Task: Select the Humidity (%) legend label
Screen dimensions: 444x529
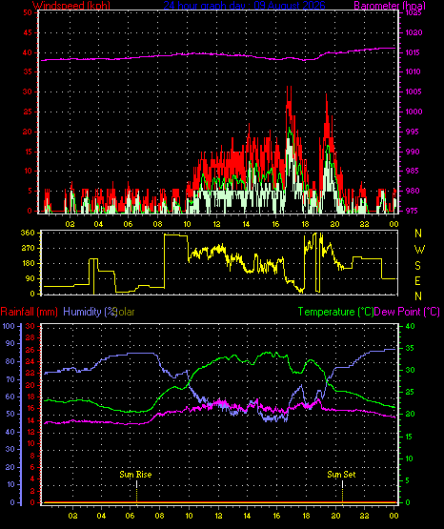Action: click(x=90, y=312)
